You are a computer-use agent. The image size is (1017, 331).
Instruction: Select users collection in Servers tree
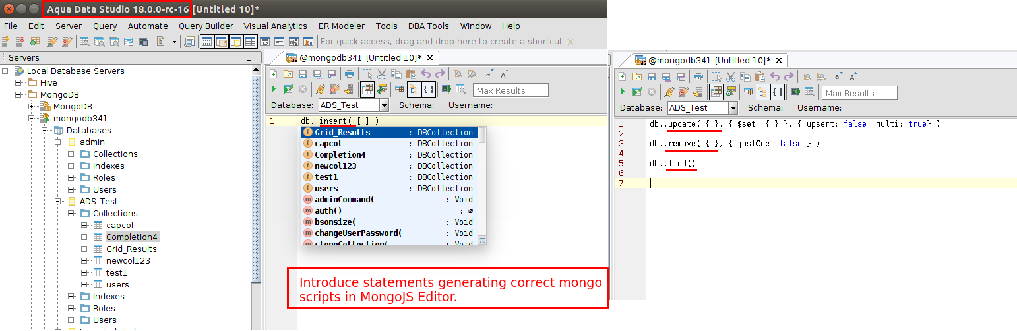117,285
